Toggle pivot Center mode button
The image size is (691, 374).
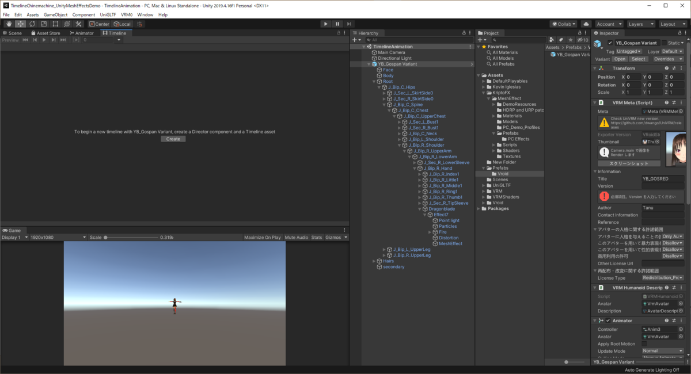[99, 24]
